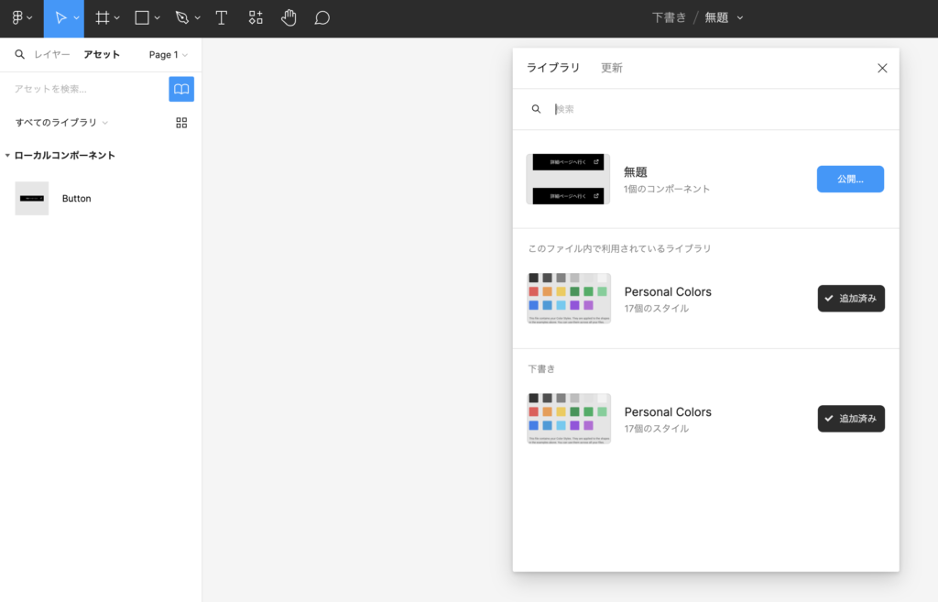
Task: Toggle the 下書き Personal Colors 追加済み button
Action: click(x=850, y=419)
